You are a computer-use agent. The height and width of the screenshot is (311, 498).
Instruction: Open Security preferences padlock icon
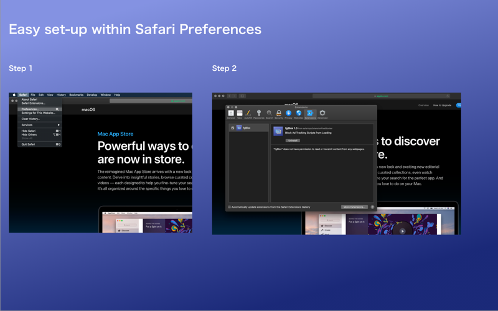[278, 113]
